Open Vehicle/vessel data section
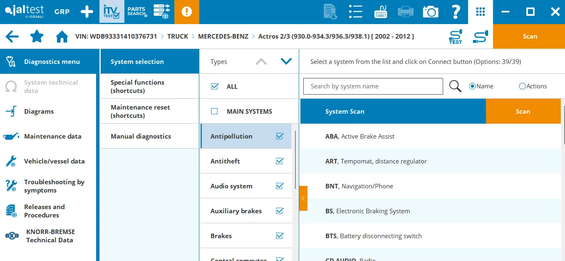The height and width of the screenshot is (261, 565). pyautogui.click(x=48, y=161)
